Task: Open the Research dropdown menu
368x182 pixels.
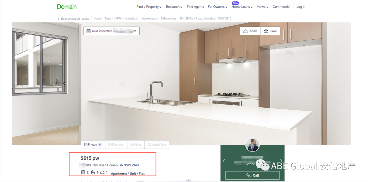Action: [174, 7]
